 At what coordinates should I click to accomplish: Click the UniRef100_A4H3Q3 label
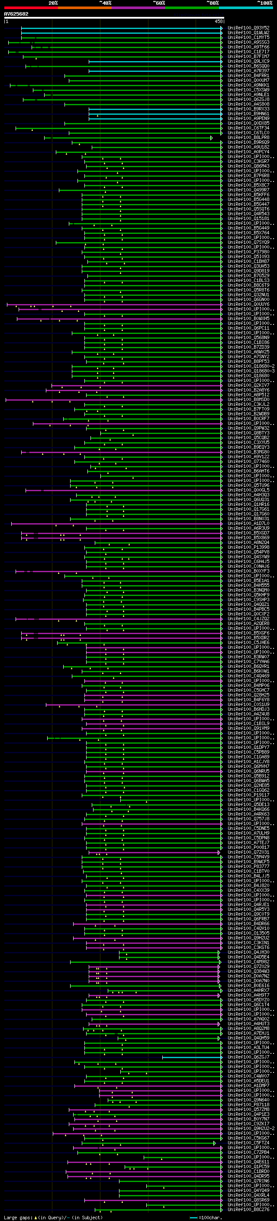coord(248,495)
